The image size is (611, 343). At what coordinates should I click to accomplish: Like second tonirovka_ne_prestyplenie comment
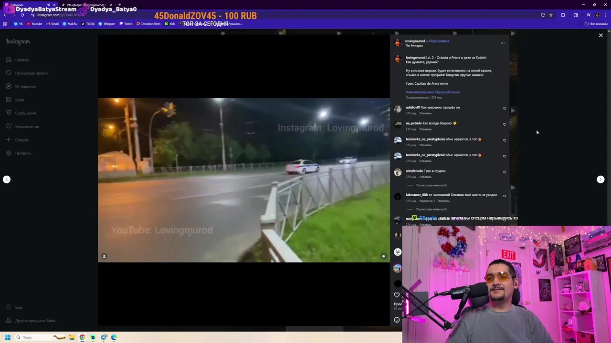tap(504, 156)
